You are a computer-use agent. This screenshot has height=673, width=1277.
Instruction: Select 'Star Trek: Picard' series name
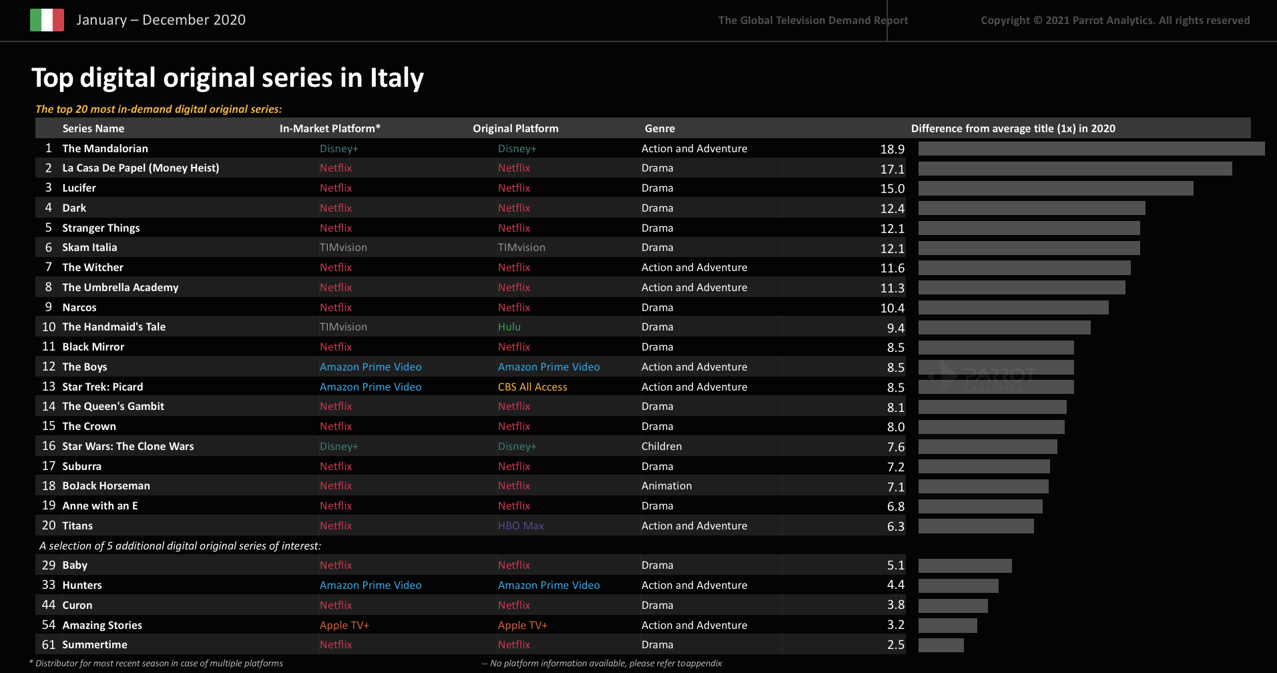103,387
